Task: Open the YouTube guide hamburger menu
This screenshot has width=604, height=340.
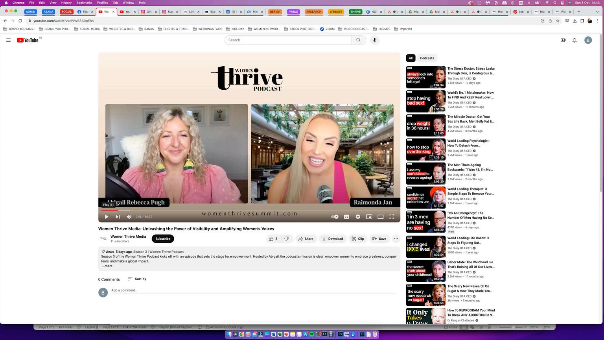Action: (x=8, y=40)
